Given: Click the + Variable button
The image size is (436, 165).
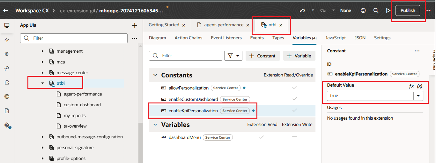Looking at the screenshot, I should pos(299,56).
